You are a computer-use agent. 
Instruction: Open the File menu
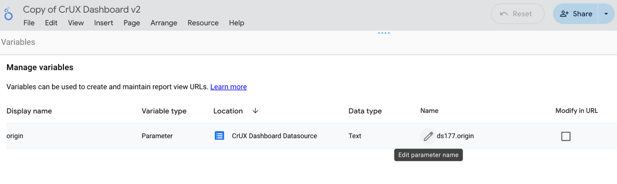tap(29, 23)
